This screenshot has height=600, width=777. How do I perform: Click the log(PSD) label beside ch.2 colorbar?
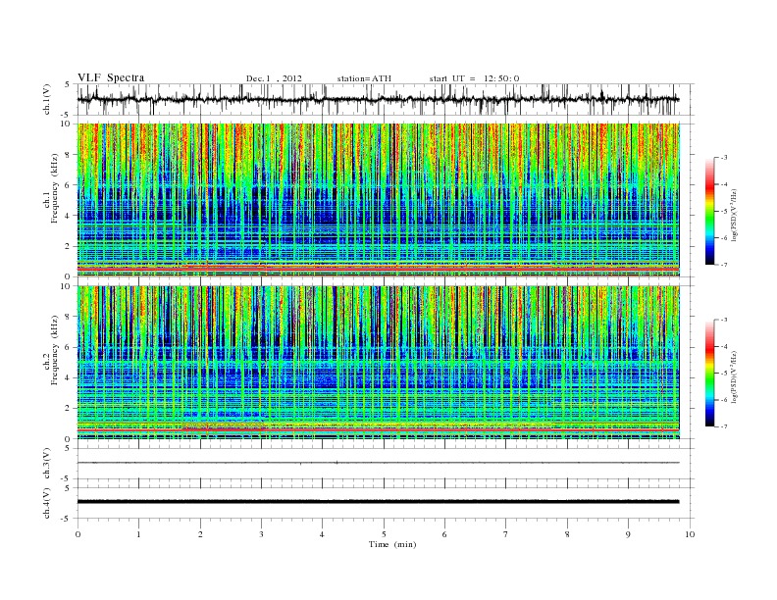tap(735, 376)
